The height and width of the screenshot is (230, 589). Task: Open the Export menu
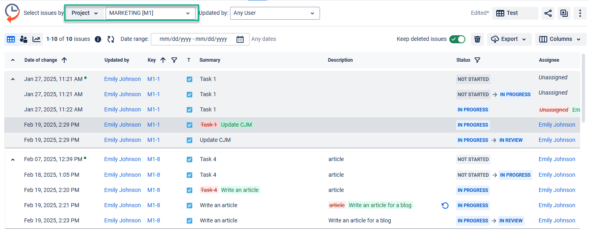509,39
